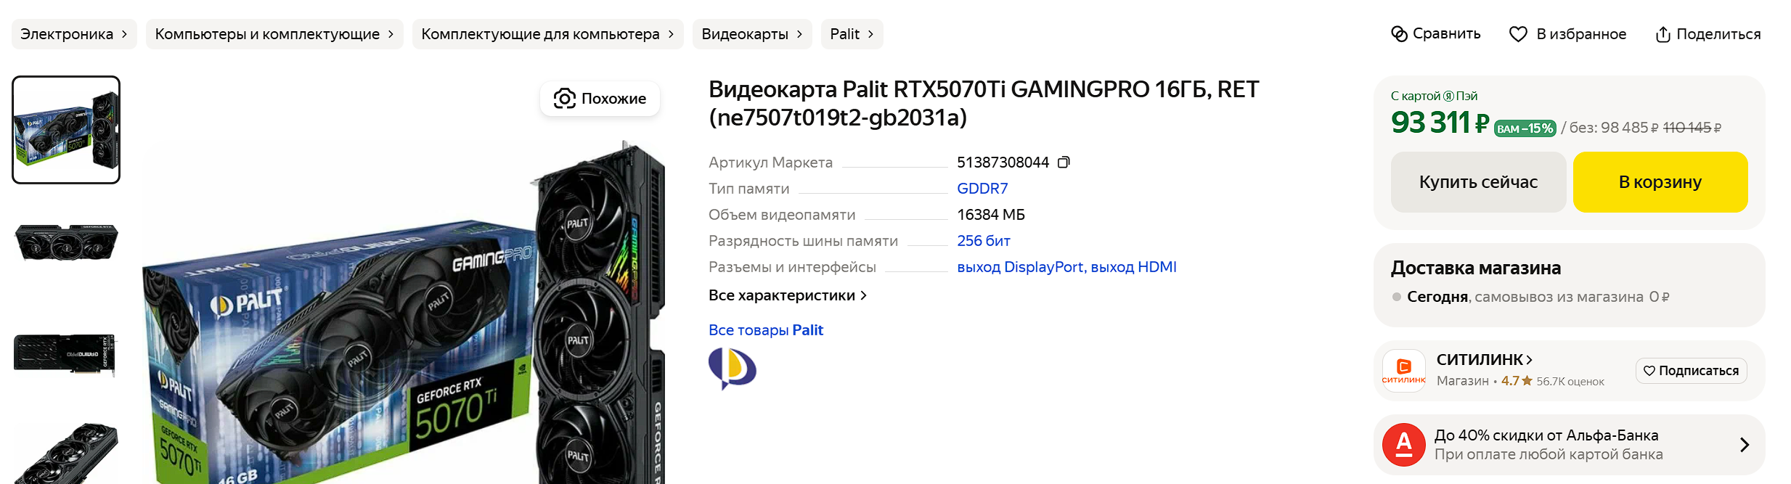Subscribe to shop with Подписаться button

[1691, 371]
